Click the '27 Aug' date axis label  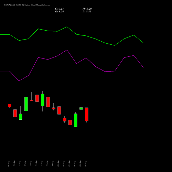[x=86, y=164]
